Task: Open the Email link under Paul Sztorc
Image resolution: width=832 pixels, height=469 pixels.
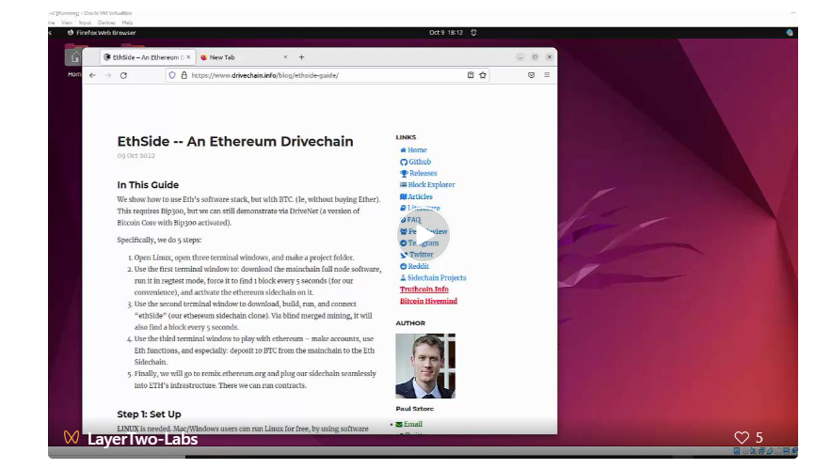Action: [x=413, y=424]
